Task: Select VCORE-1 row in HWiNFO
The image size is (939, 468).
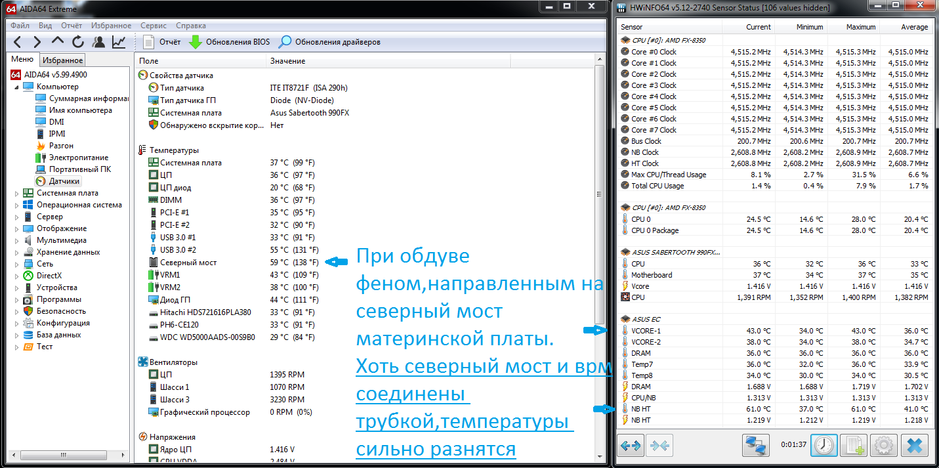Action: (x=774, y=331)
